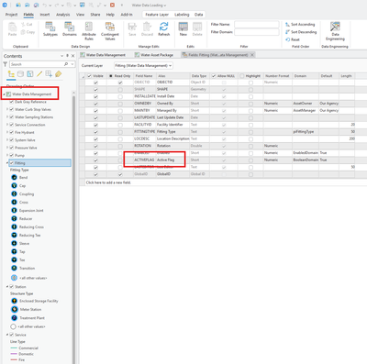Toggle Dark Gray Reference layer visibility
This screenshot has height=364, width=367.
[12, 102]
